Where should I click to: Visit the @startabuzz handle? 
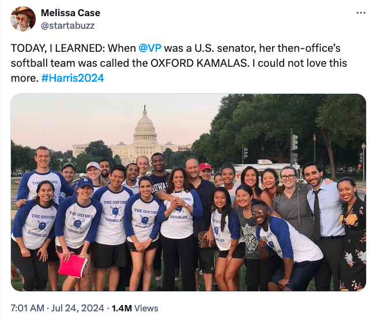pyautogui.click(x=68, y=25)
